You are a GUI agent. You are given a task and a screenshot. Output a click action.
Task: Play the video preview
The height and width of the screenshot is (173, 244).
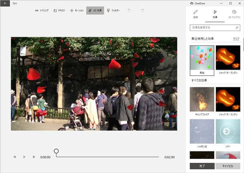pos(24,157)
